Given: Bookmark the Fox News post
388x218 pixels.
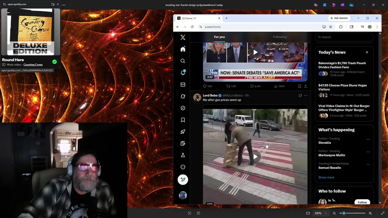Looking at the screenshot, I should click(x=299, y=86).
